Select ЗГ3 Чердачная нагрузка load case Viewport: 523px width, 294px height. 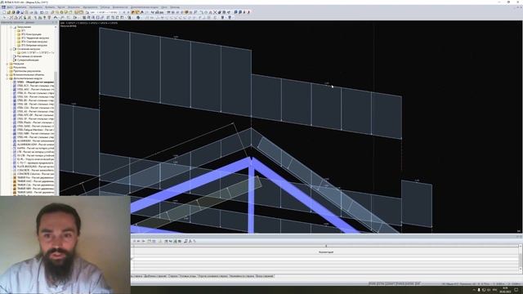coord(34,38)
